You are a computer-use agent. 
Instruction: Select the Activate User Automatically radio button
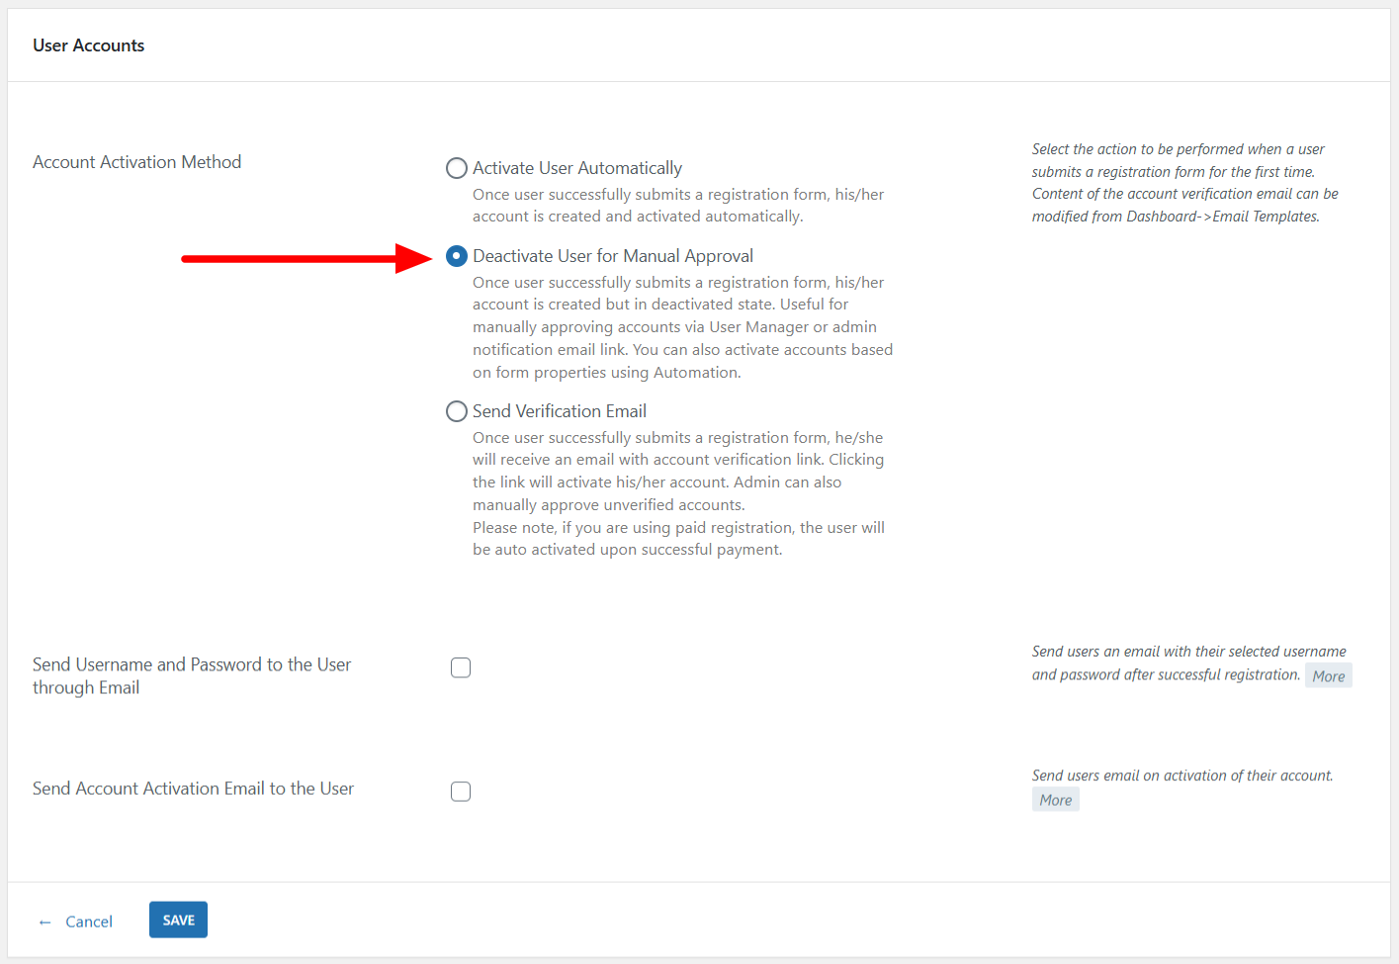pos(457,168)
